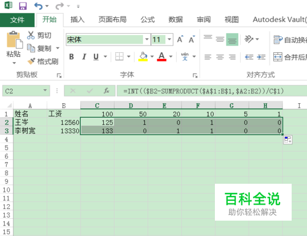Image resolution: width=307 pixels, height=236 pixels.
Task: Click the Borders icon
Action: point(119,57)
